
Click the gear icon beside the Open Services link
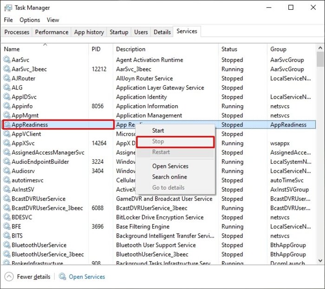pos(62,276)
